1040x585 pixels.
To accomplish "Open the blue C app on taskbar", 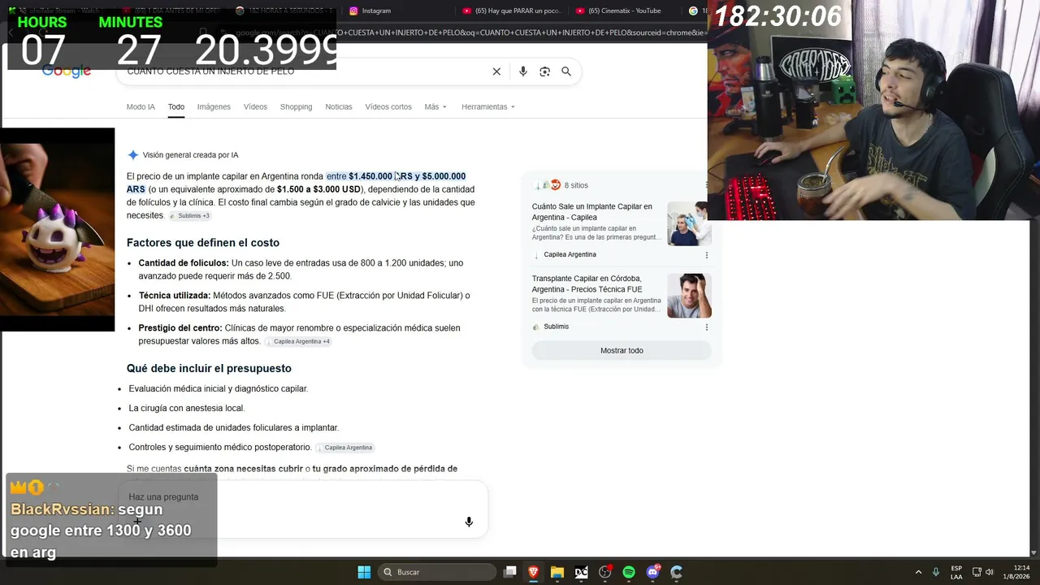I will click(x=677, y=572).
